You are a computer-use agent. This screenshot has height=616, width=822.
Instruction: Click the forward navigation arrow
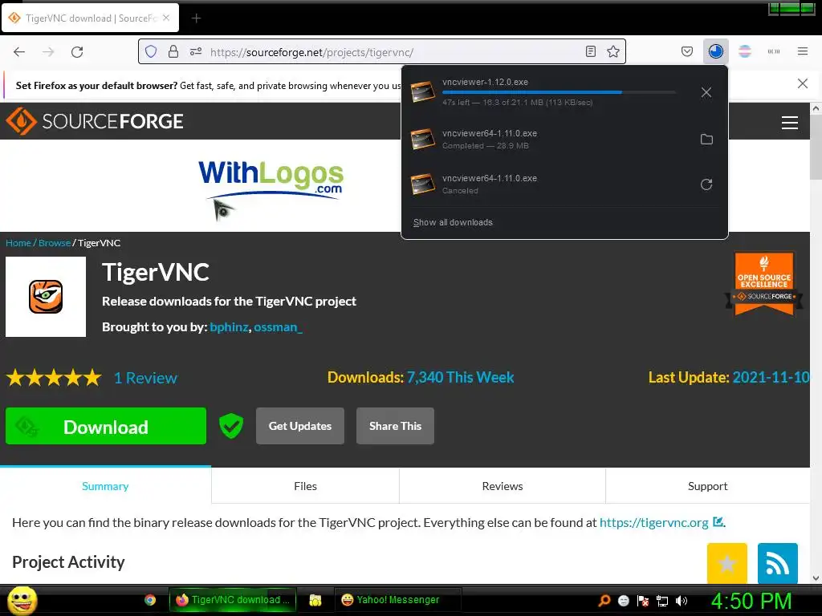pos(48,52)
